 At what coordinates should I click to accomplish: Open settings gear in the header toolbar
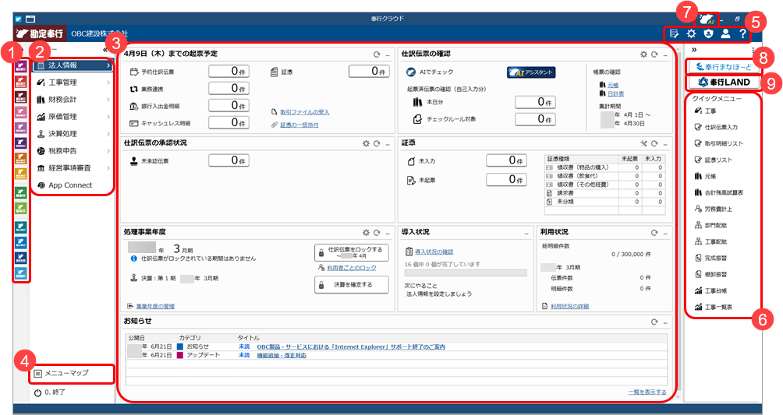pos(691,33)
